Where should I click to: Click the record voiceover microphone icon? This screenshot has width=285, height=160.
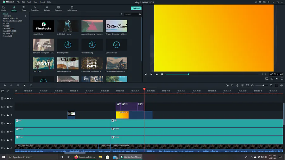click(x=237, y=85)
